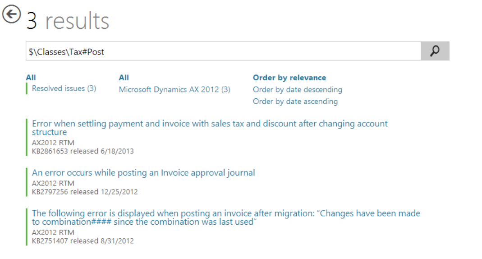Click AX2012 RTM under the Invoice approval result
This screenshot has width=482, height=259.
[x=53, y=183]
